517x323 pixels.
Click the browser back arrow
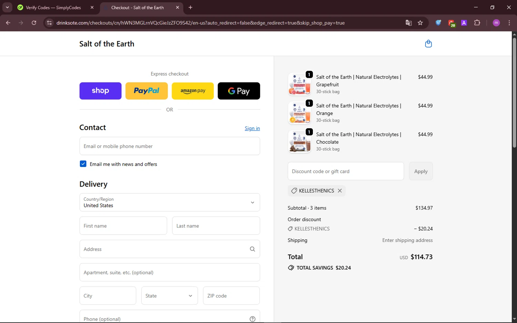pyautogui.click(x=8, y=23)
